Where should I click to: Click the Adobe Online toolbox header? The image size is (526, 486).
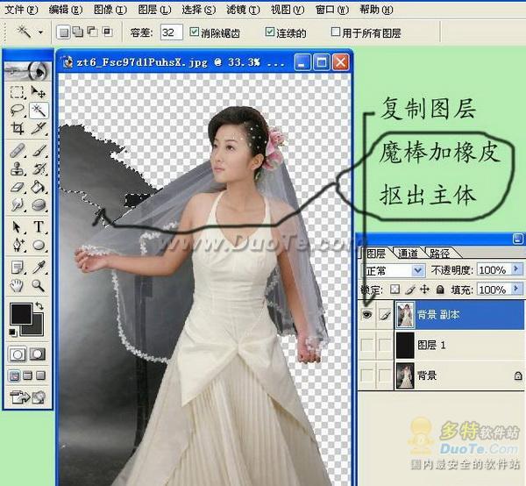point(27,70)
